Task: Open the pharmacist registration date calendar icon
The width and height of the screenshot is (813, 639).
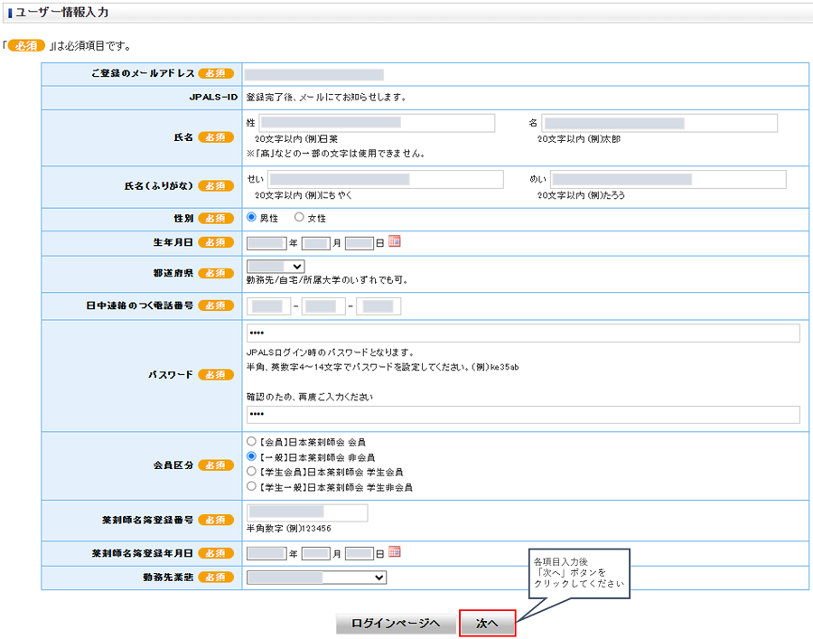Action: [x=394, y=552]
